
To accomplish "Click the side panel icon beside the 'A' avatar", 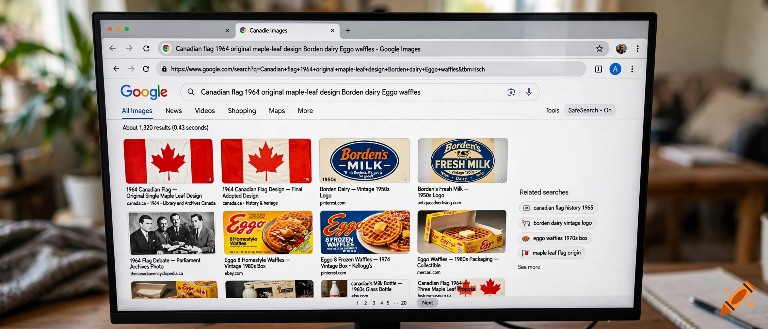I will tap(599, 69).
